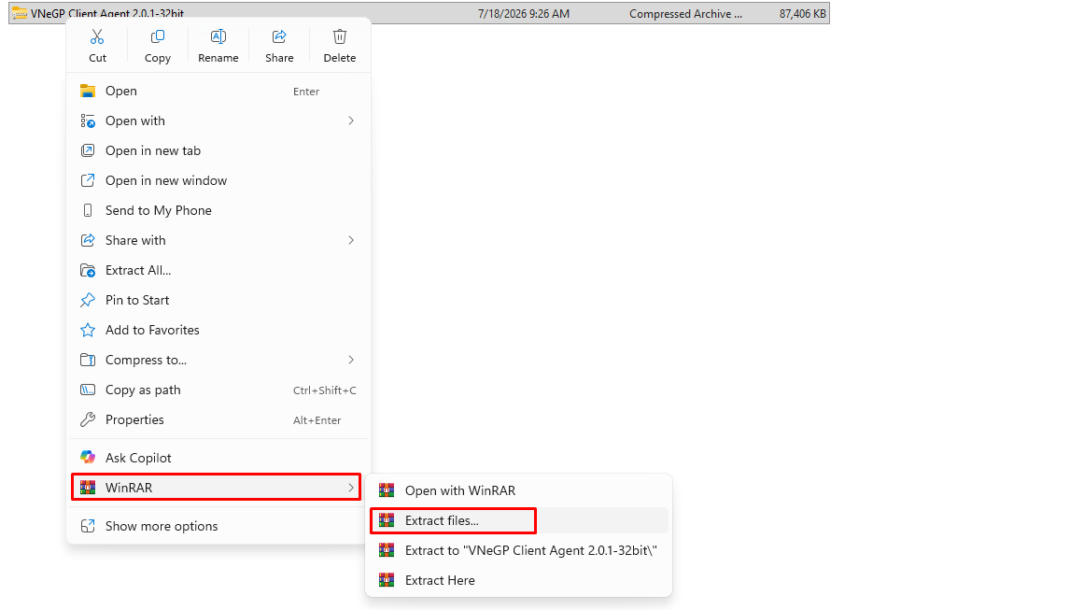The width and height of the screenshot is (1070, 610).
Task: Choose Extract files... in WinRAR submenu
Action: point(518,520)
